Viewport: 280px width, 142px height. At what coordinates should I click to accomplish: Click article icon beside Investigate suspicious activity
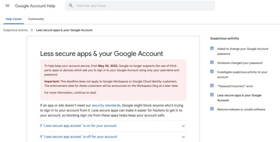coord(212,72)
